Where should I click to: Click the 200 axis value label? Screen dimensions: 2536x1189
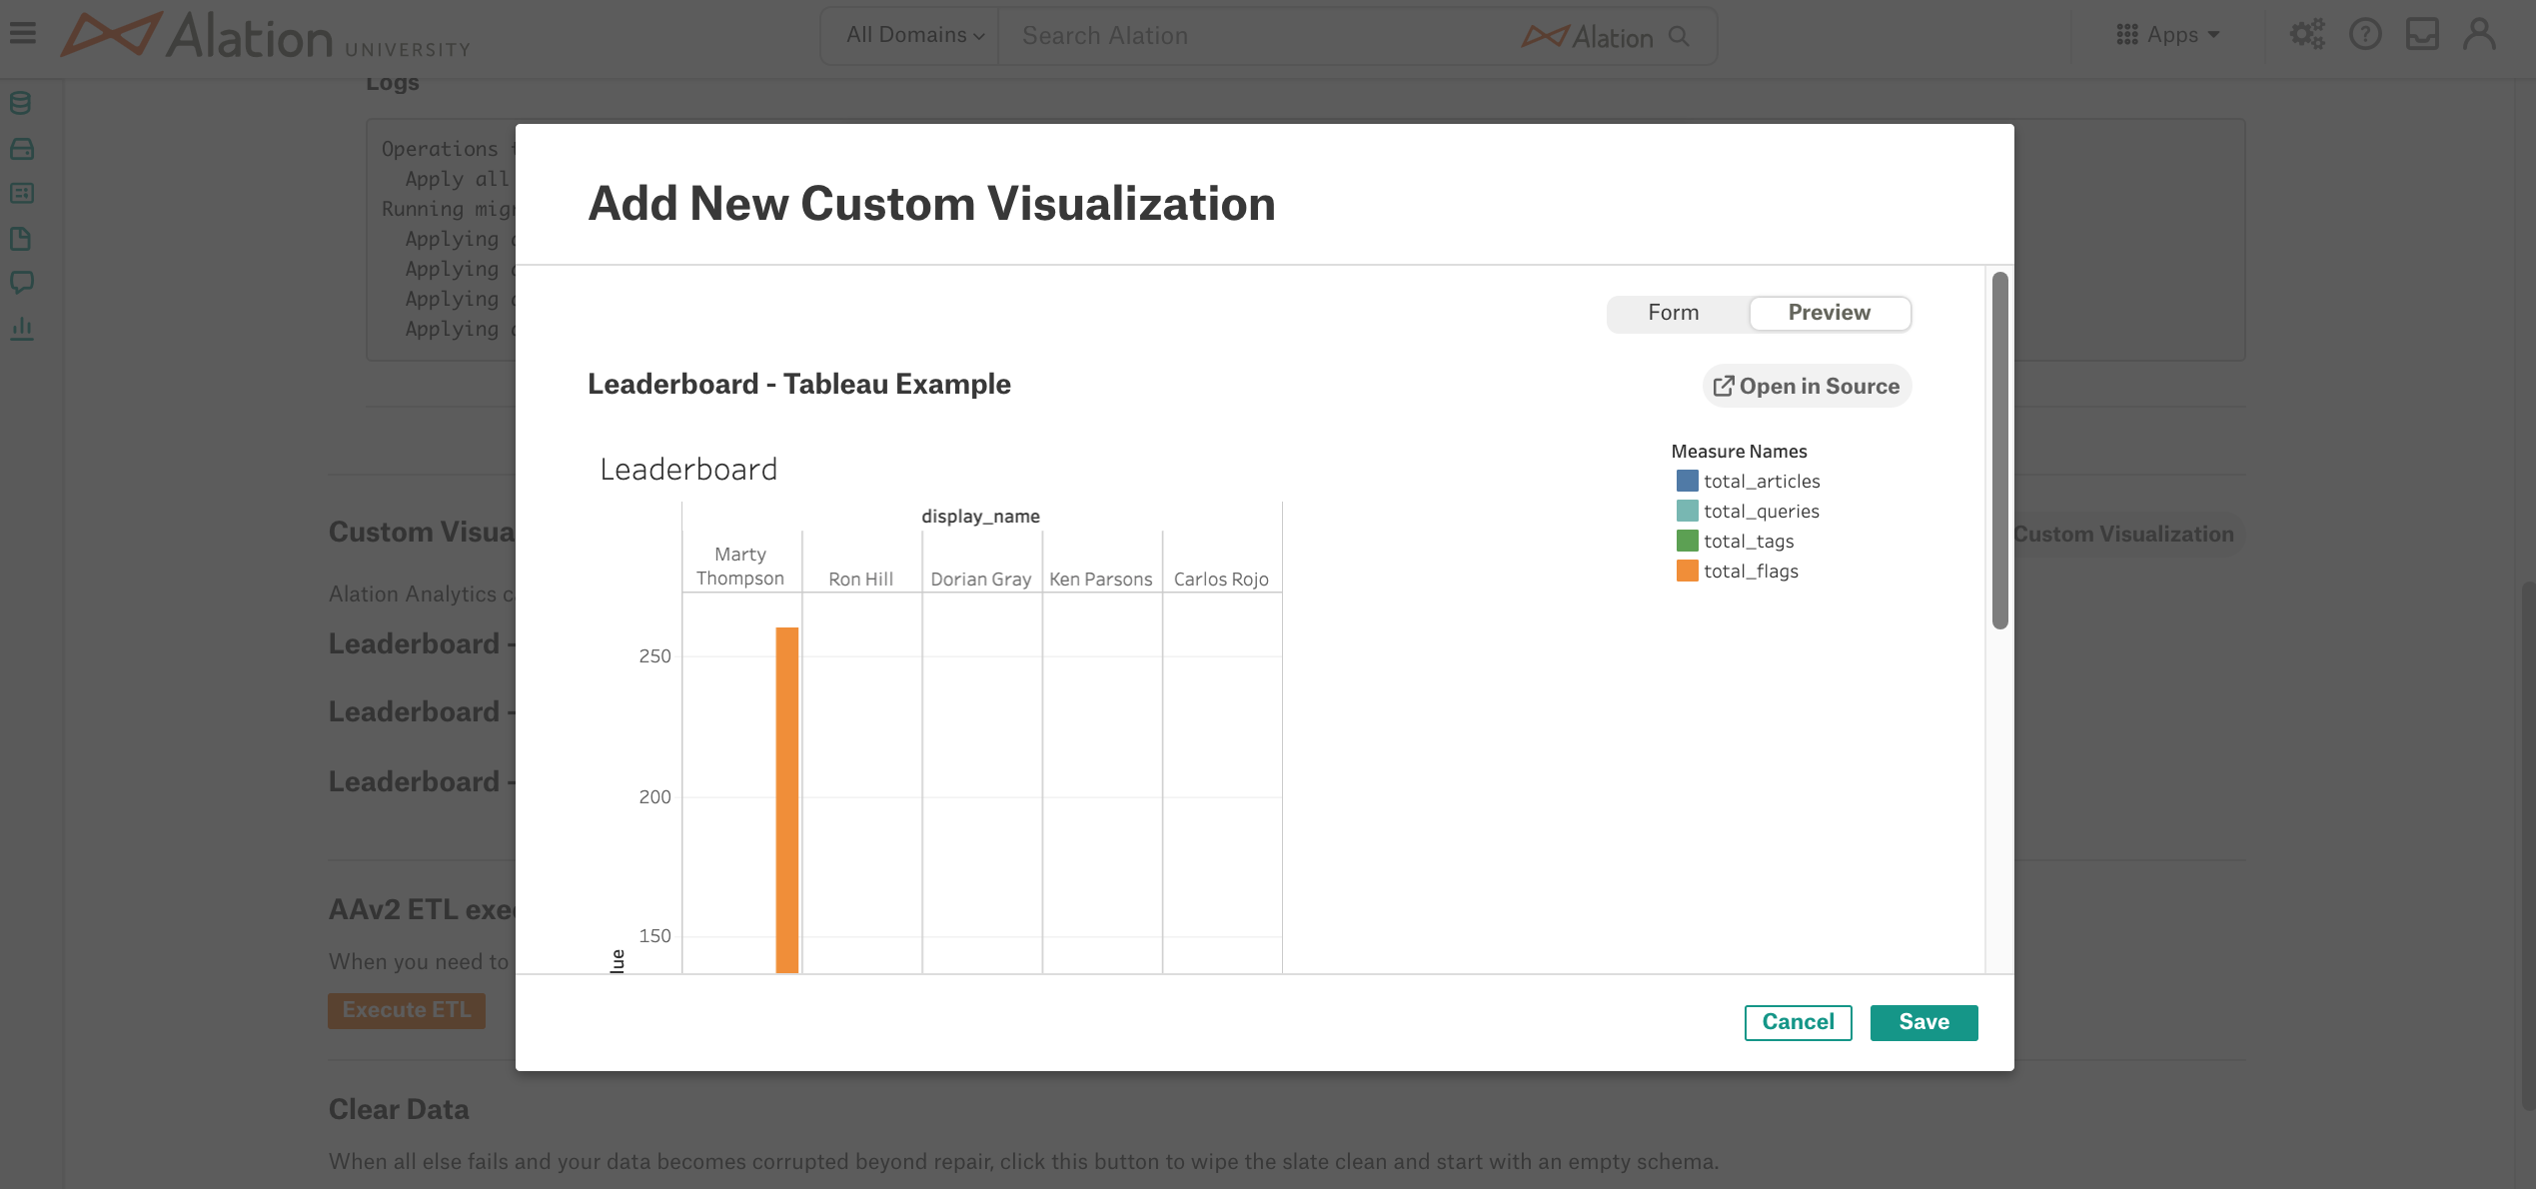coord(654,797)
